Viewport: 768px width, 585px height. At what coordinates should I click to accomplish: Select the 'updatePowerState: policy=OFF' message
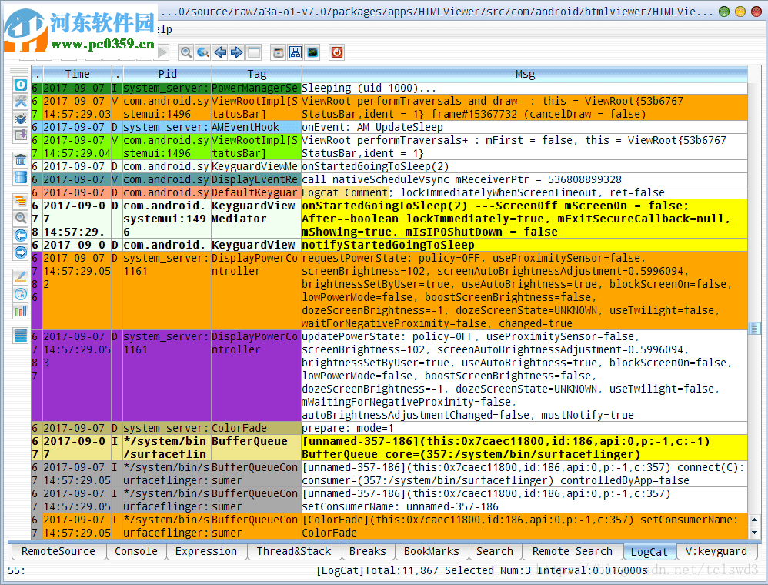[x=525, y=376]
